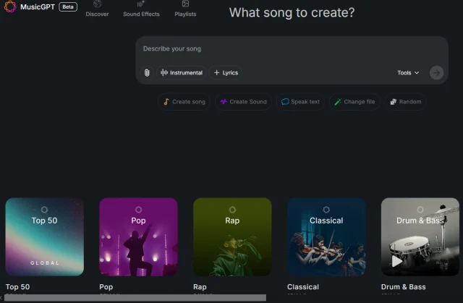This screenshot has width=463, height=303.
Task: Choose the Speak text option
Action: click(300, 102)
